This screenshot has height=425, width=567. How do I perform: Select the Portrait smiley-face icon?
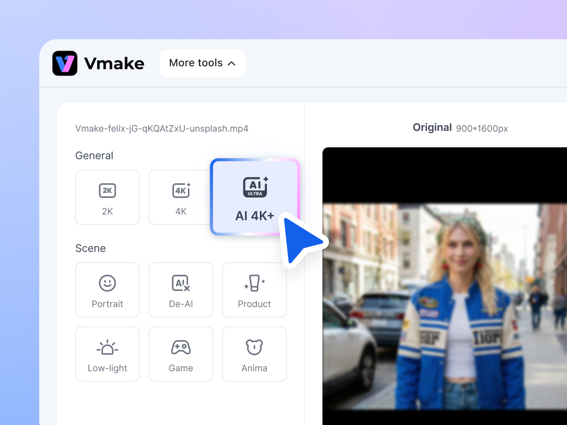coord(107,283)
